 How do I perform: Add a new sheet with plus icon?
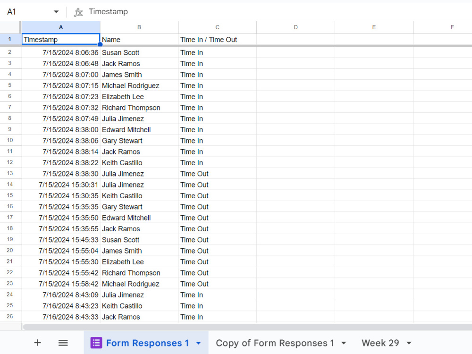click(37, 343)
